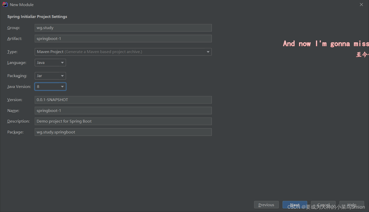This screenshot has width=369, height=212.
Task: Click the IntelliJ IDEA logo icon
Action: 5,5
